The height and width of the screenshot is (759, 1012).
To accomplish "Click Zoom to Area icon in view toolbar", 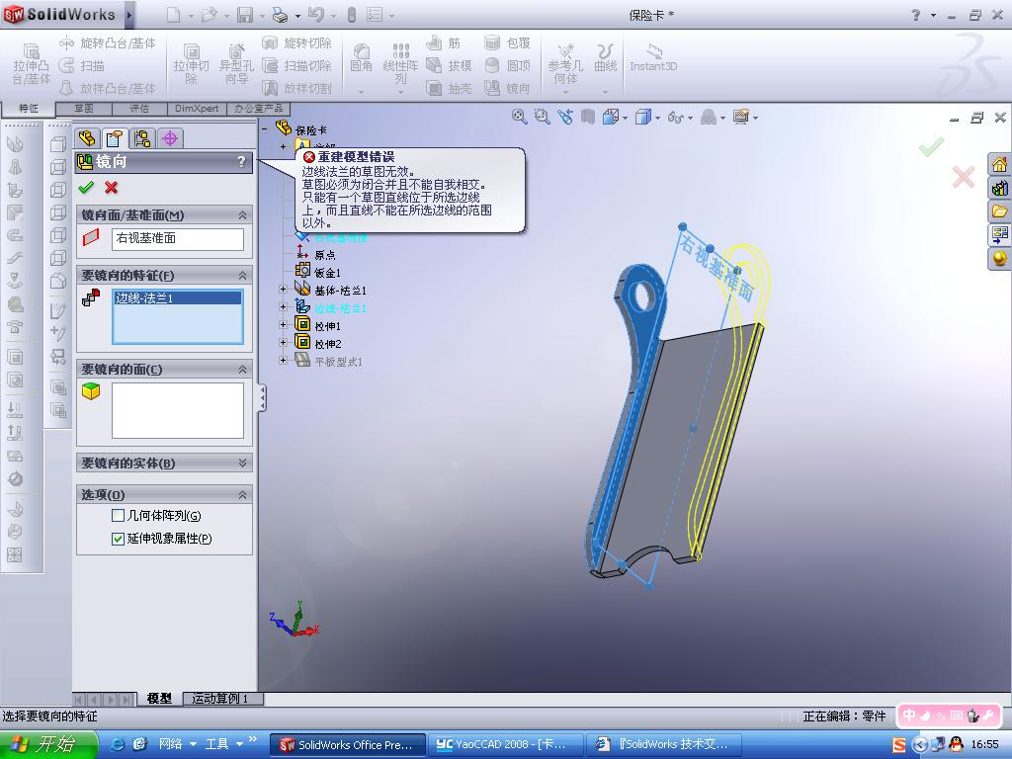I will click(543, 117).
